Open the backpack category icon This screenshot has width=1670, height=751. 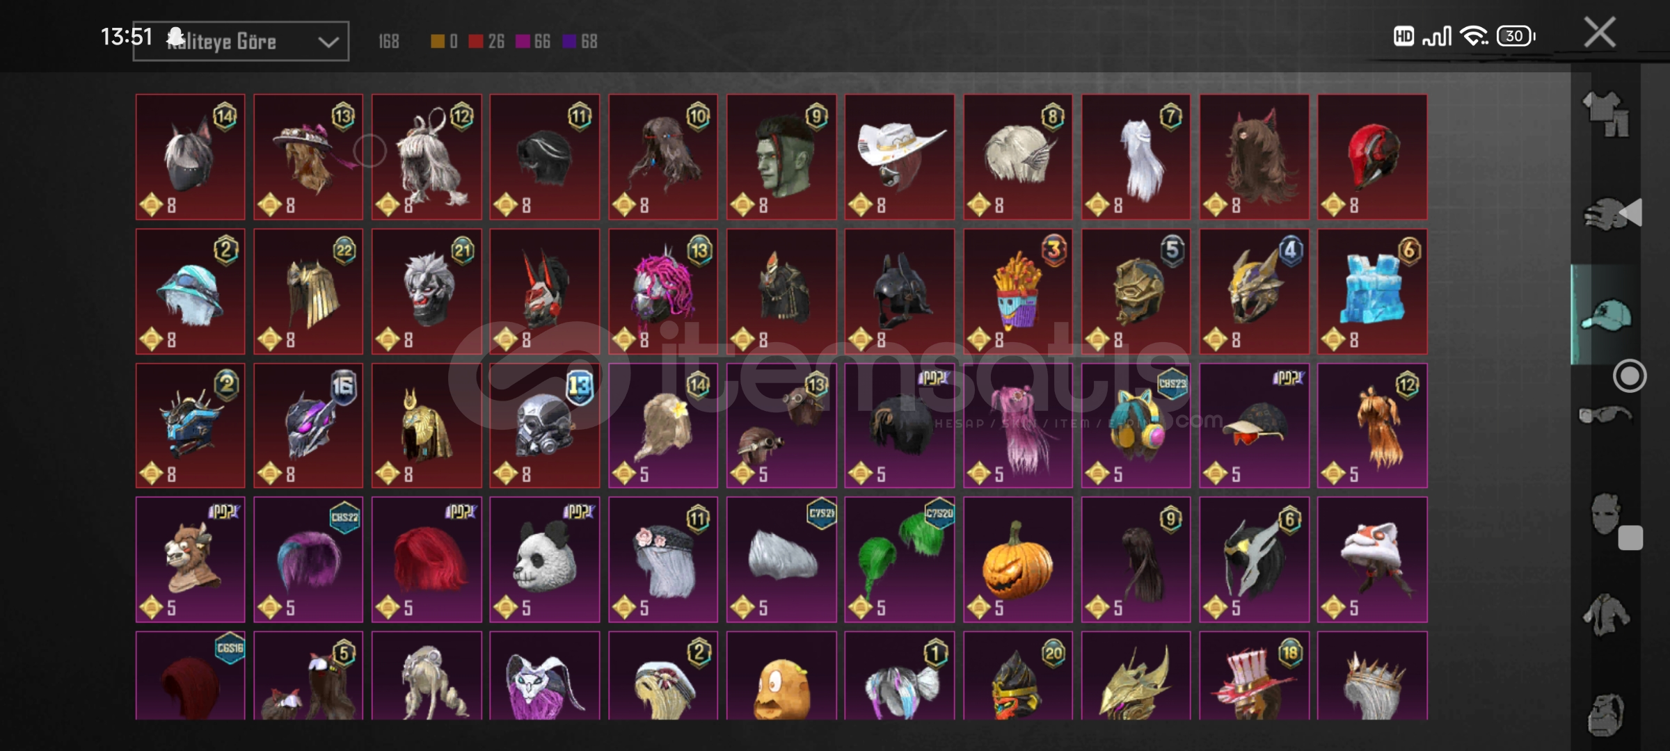(x=1606, y=713)
